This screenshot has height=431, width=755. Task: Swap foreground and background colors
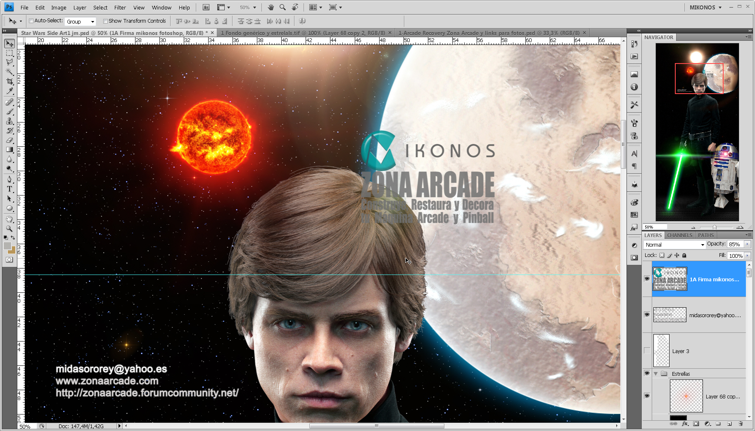click(13, 238)
